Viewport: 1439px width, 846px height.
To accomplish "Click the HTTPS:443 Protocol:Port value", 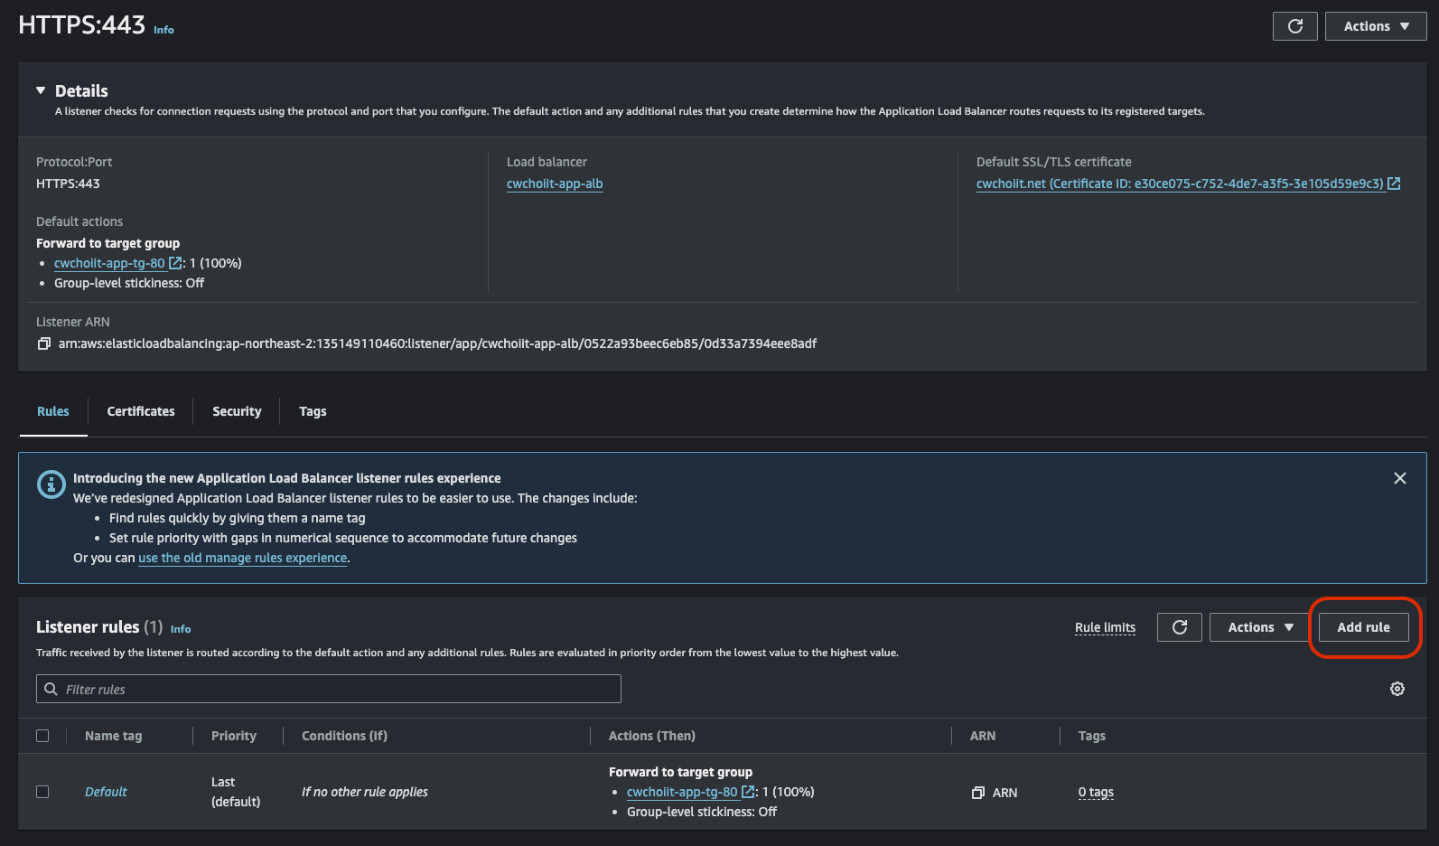I will click(68, 183).
